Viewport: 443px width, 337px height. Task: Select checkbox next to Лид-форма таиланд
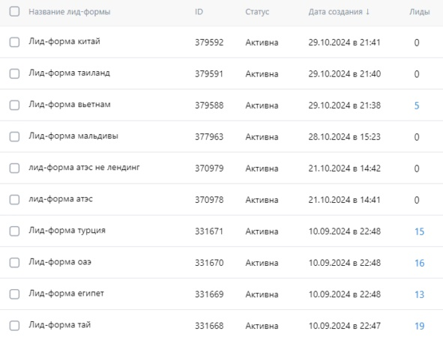coord(14,74)
